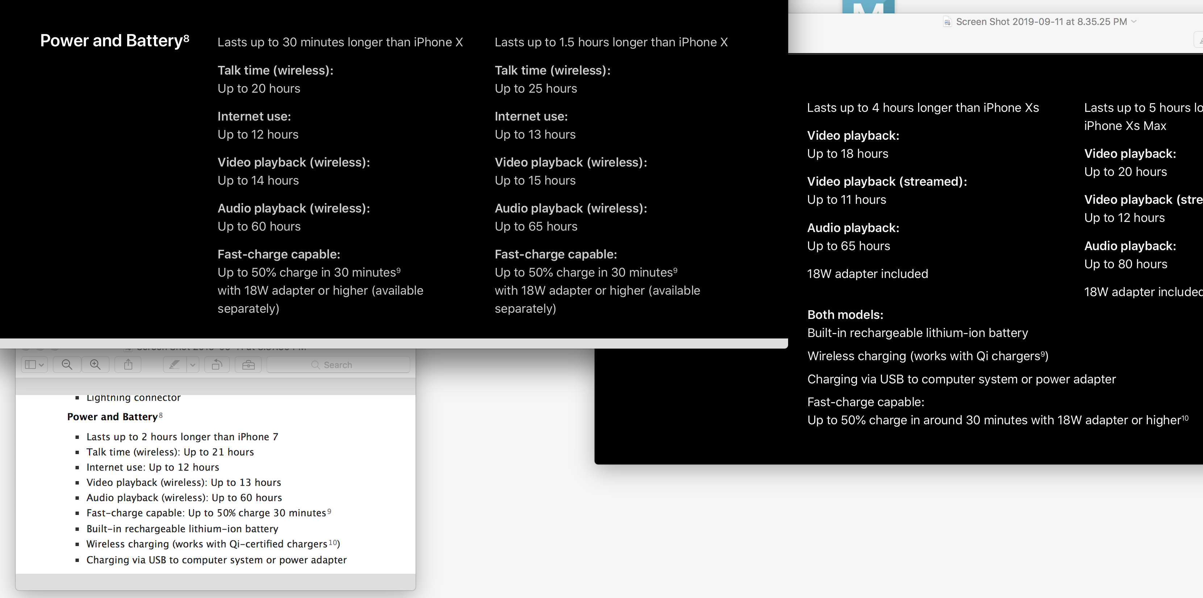Click 'Lasts up to 4 hours longer than iPhone Xs'
This screenshot has width=1203, height=598.
pyautogui.click(x=923, y=108)
